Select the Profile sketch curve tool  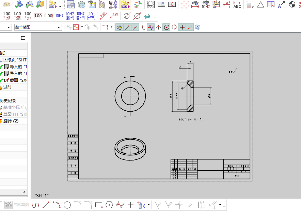(x=35, y=205)
